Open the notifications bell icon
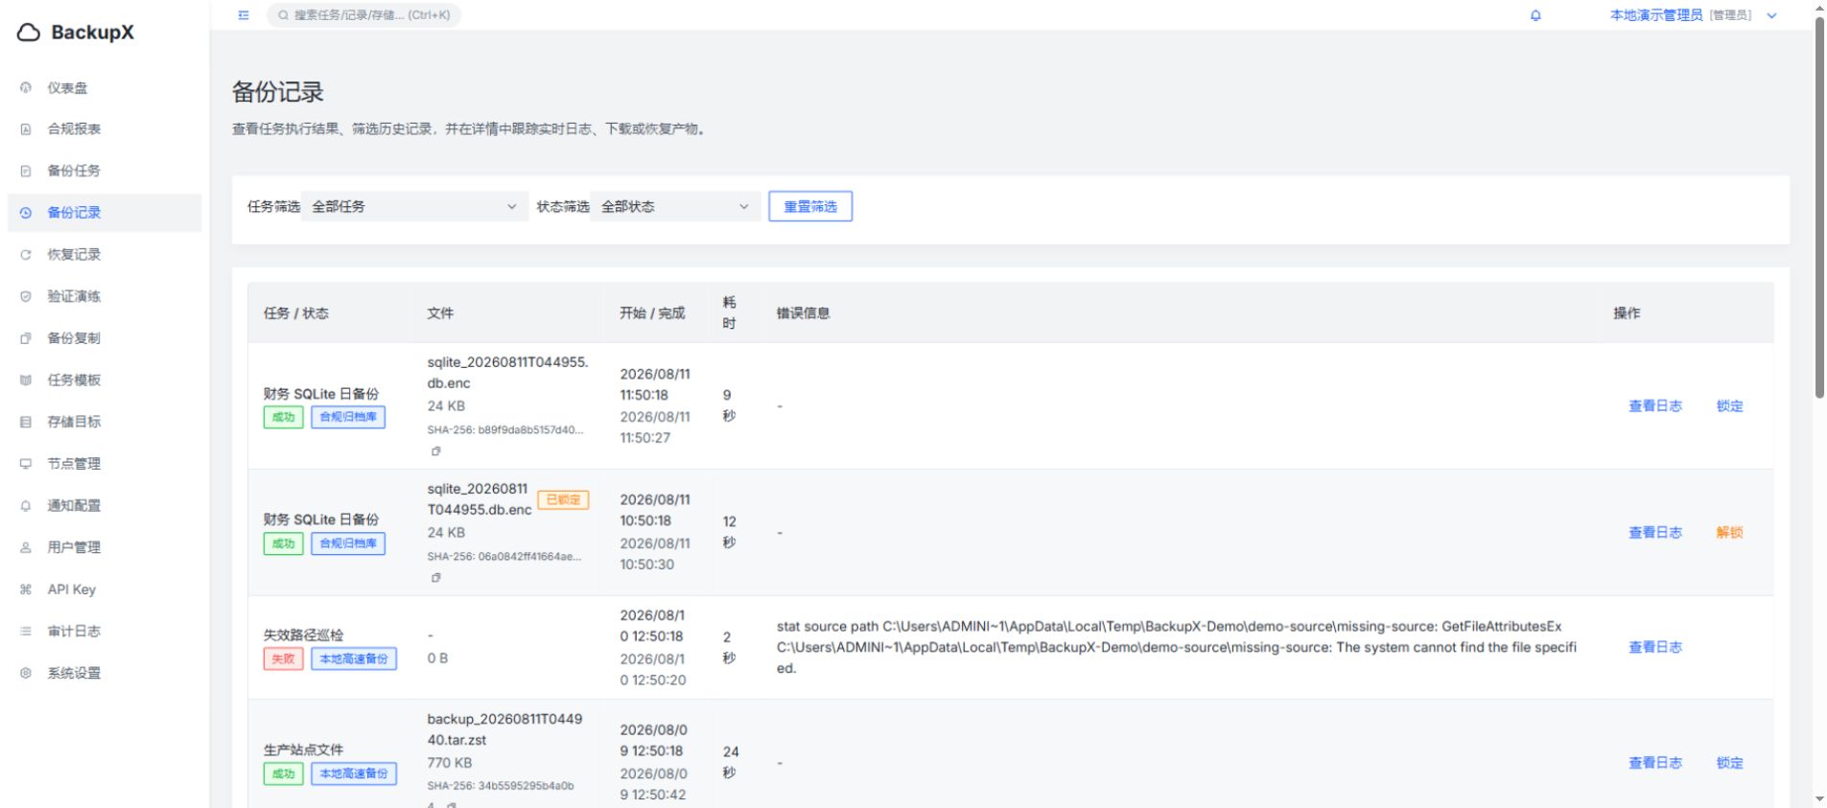Viewport: 1827px width, 808px height. (1535, 15)
